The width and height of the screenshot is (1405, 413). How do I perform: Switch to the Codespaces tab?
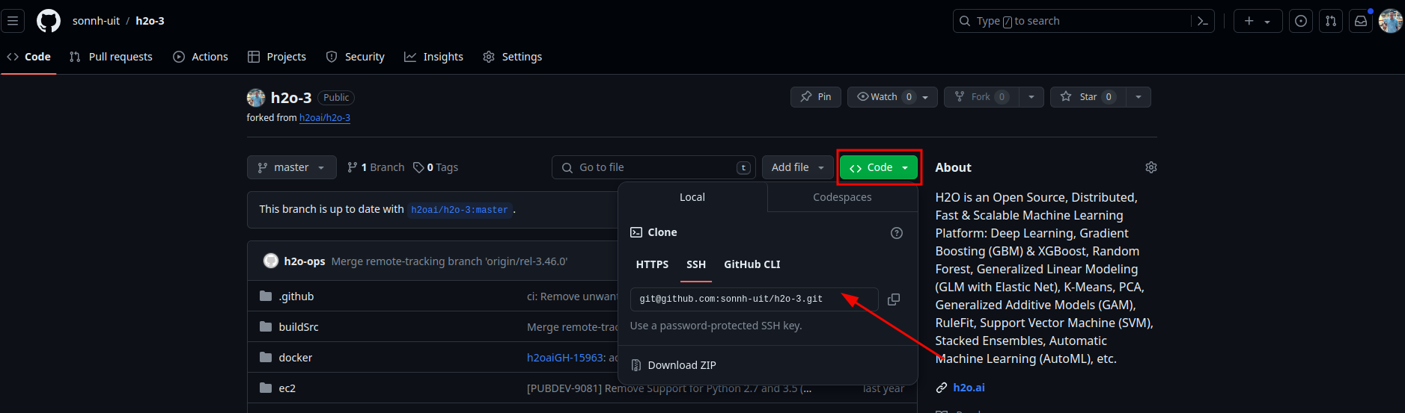842,197
